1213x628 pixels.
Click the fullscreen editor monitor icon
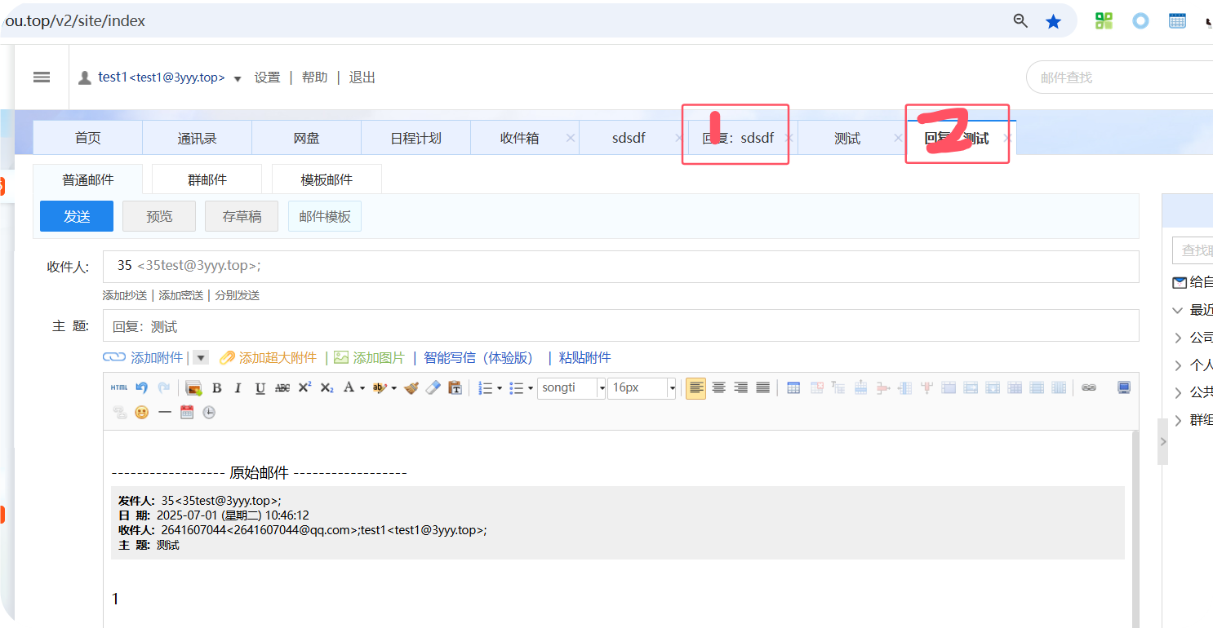pos(1124,388)
